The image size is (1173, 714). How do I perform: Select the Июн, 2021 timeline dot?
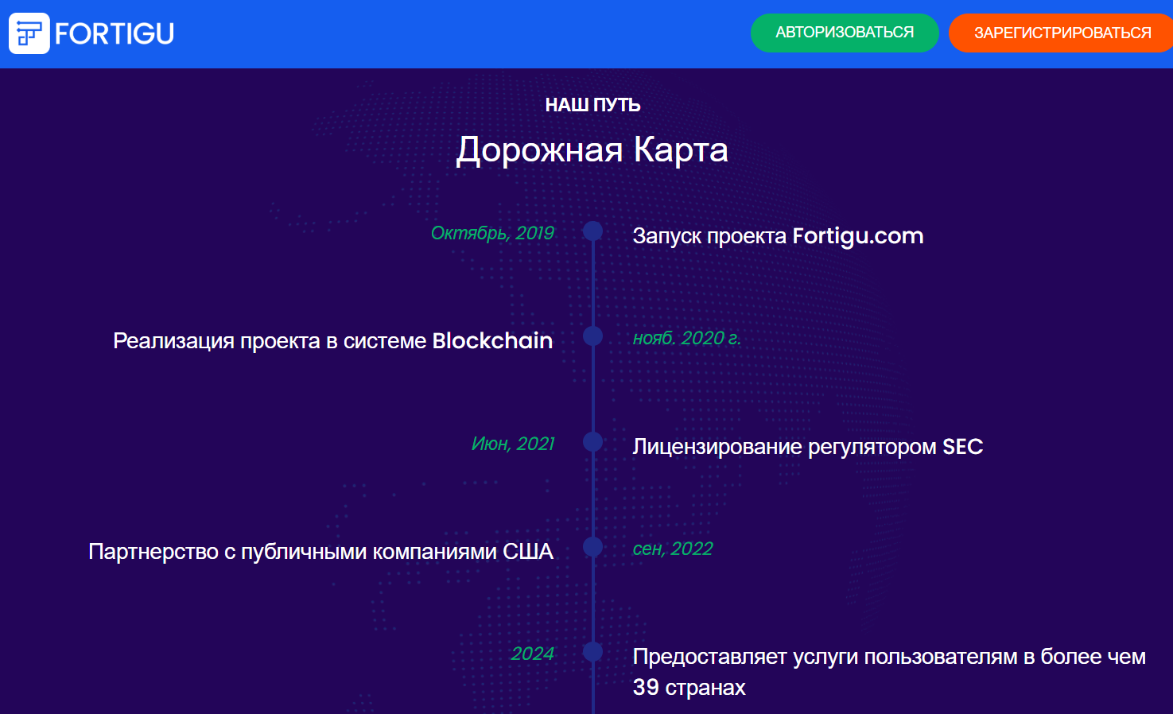point(592,442)
